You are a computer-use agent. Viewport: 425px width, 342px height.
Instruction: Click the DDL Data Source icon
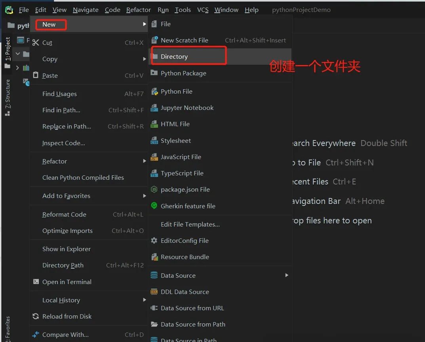point(154,292)
